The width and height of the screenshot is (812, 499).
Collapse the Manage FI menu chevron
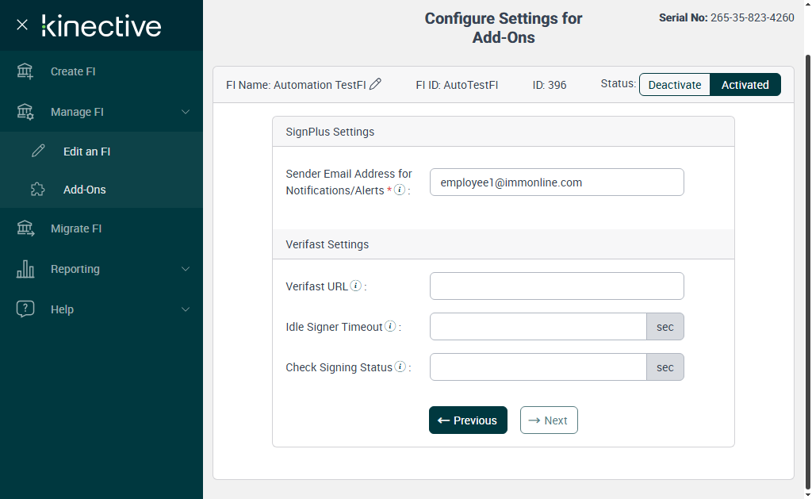(x=186, y=112)
